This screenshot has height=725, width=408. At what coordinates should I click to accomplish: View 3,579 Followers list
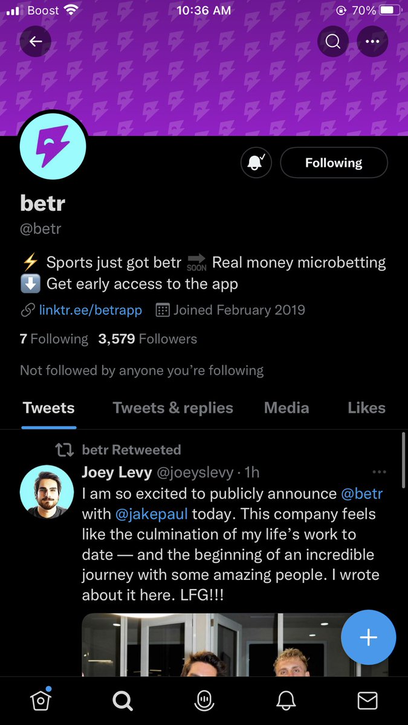[x=147, y=339]
